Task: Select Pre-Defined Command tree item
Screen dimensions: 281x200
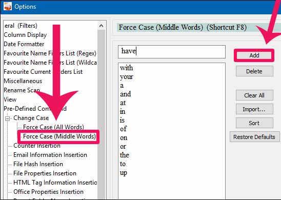Action: [x=35, y=109]
